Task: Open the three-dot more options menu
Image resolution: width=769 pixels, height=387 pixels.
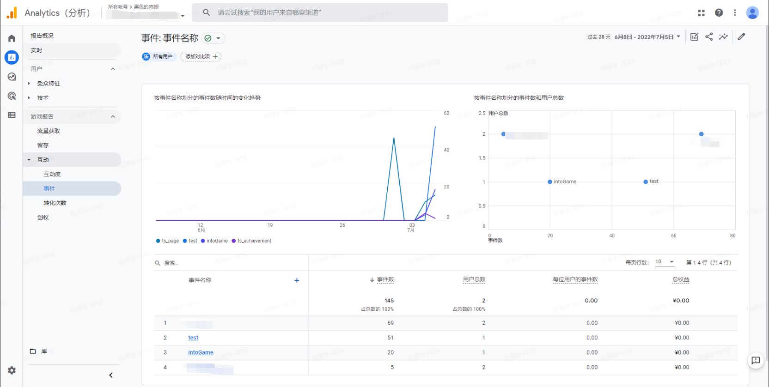Action: 735,13
